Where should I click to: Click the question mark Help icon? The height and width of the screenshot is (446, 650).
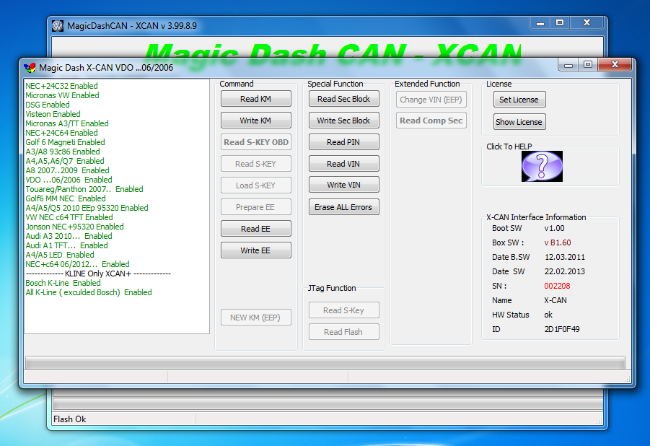(540, 166)
